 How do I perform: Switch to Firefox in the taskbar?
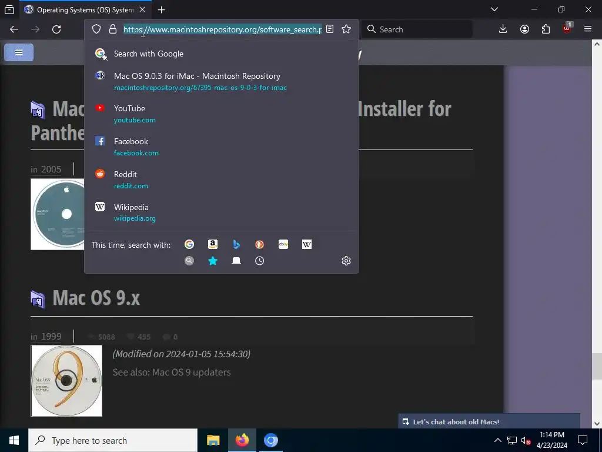pos(242,440)
